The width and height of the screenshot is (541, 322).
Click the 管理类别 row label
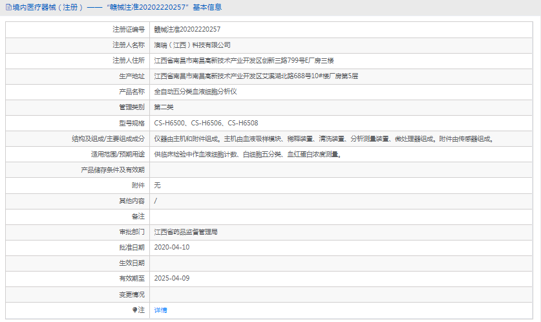pos(132,107)
